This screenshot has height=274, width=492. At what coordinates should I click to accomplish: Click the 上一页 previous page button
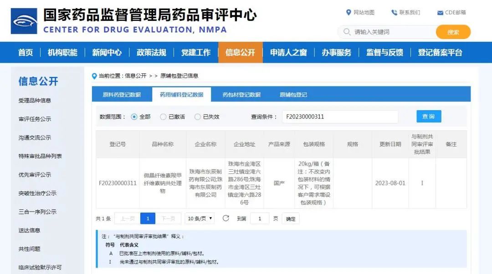point(128,218)
